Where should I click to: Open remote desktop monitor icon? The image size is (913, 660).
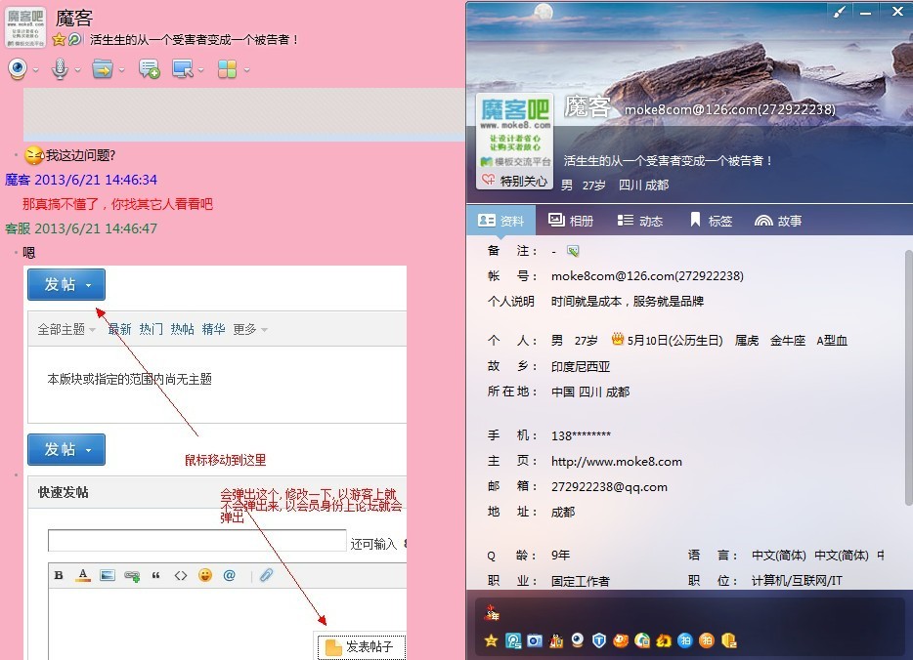pyautogui.click(x=183, y=69)
